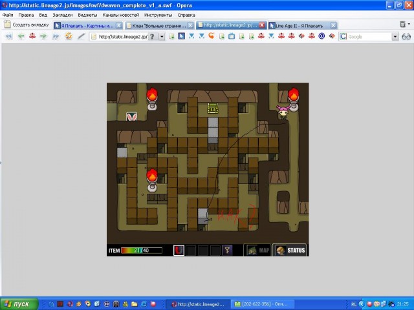Expand the address bar dropdown
Image resolution: width=414 pixels, height=310 pixels.
[162, 37]
